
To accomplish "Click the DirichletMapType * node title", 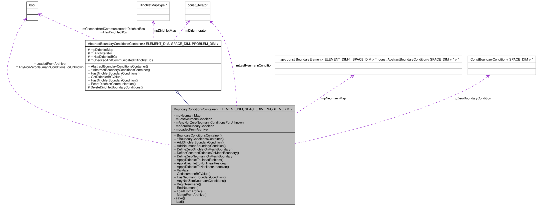I will tap(153, 5).
